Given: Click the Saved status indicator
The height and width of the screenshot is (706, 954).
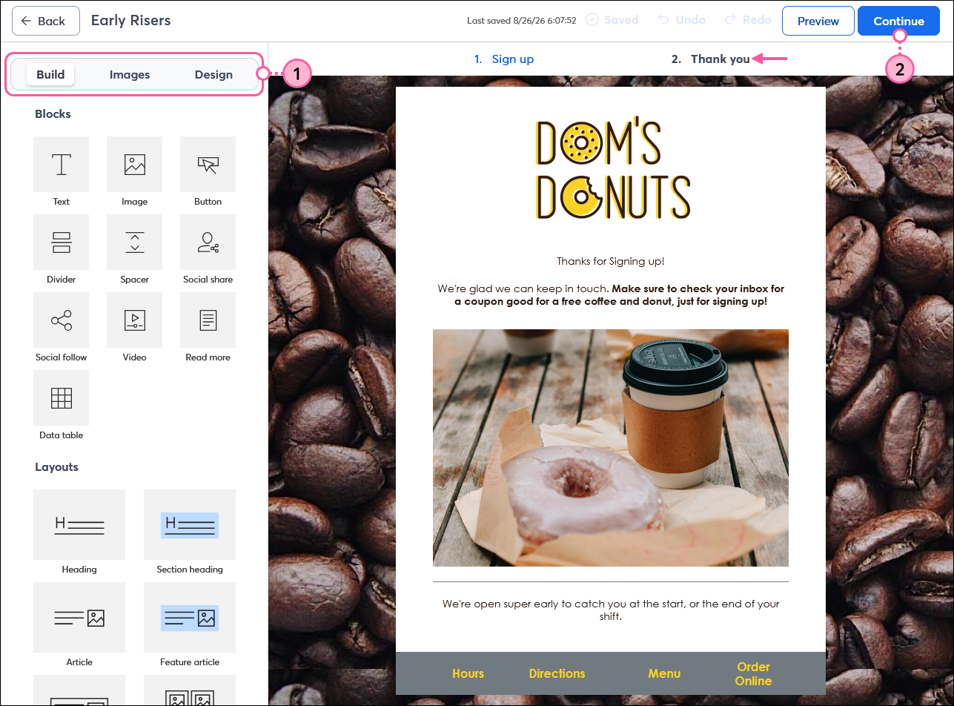Looking at the screenshot, I should tap(612, 20).
